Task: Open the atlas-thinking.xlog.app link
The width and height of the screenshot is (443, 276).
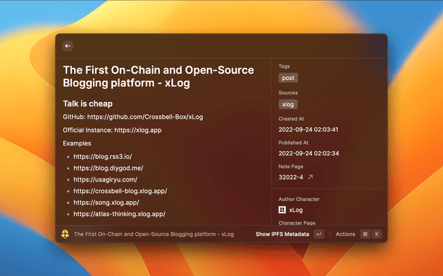Action: tap(119, 215)
